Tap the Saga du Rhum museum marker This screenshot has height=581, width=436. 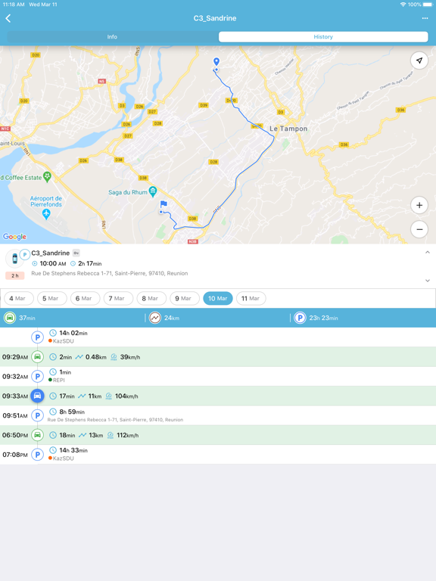[153, 191]
